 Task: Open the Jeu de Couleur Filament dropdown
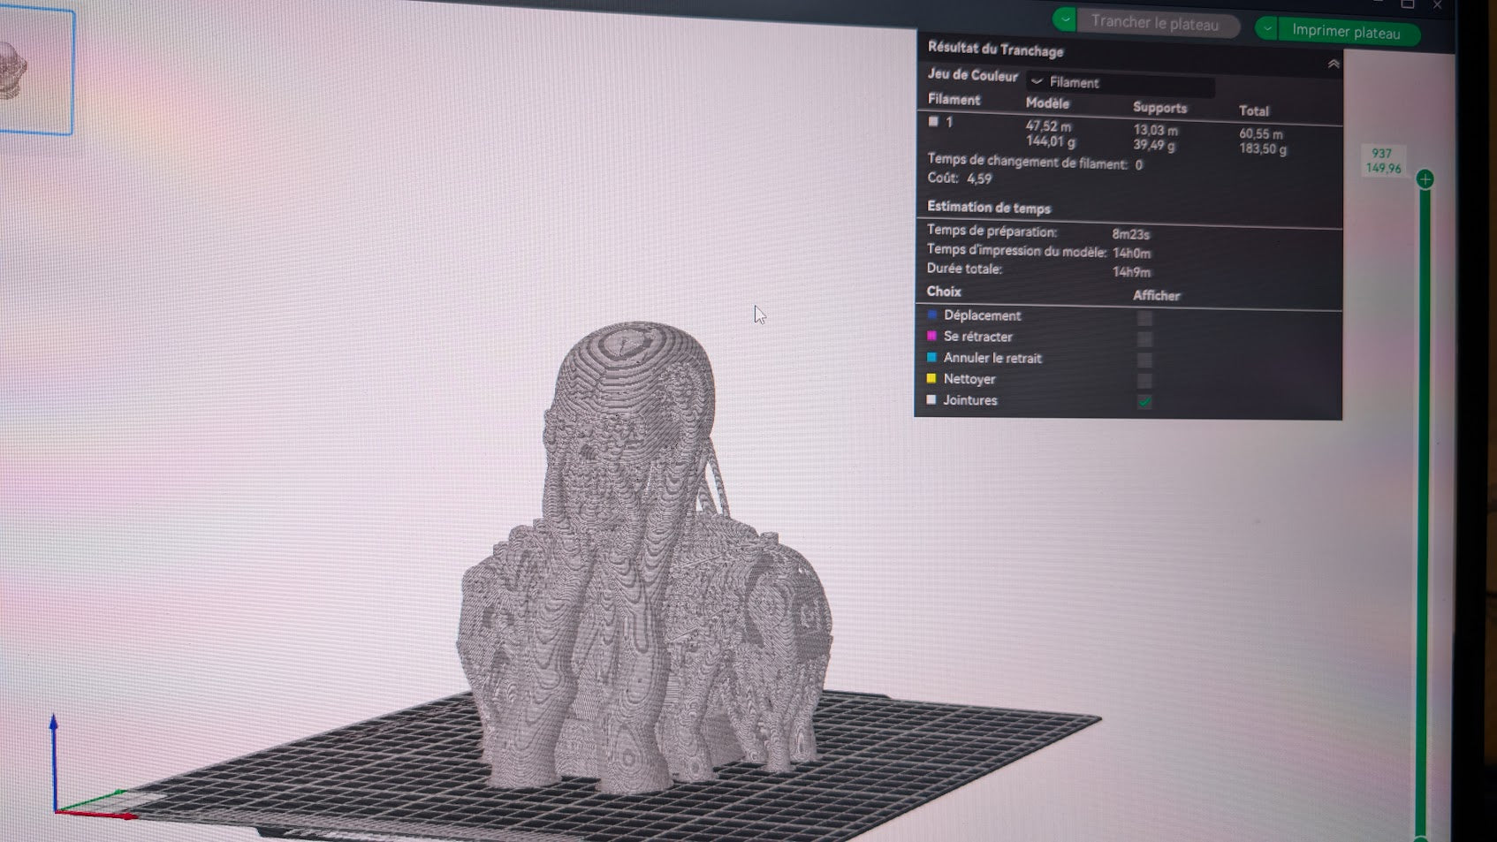[x=1121, y=83]
